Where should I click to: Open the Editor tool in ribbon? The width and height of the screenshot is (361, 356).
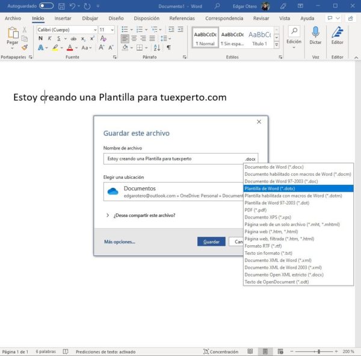click(338, 33)
